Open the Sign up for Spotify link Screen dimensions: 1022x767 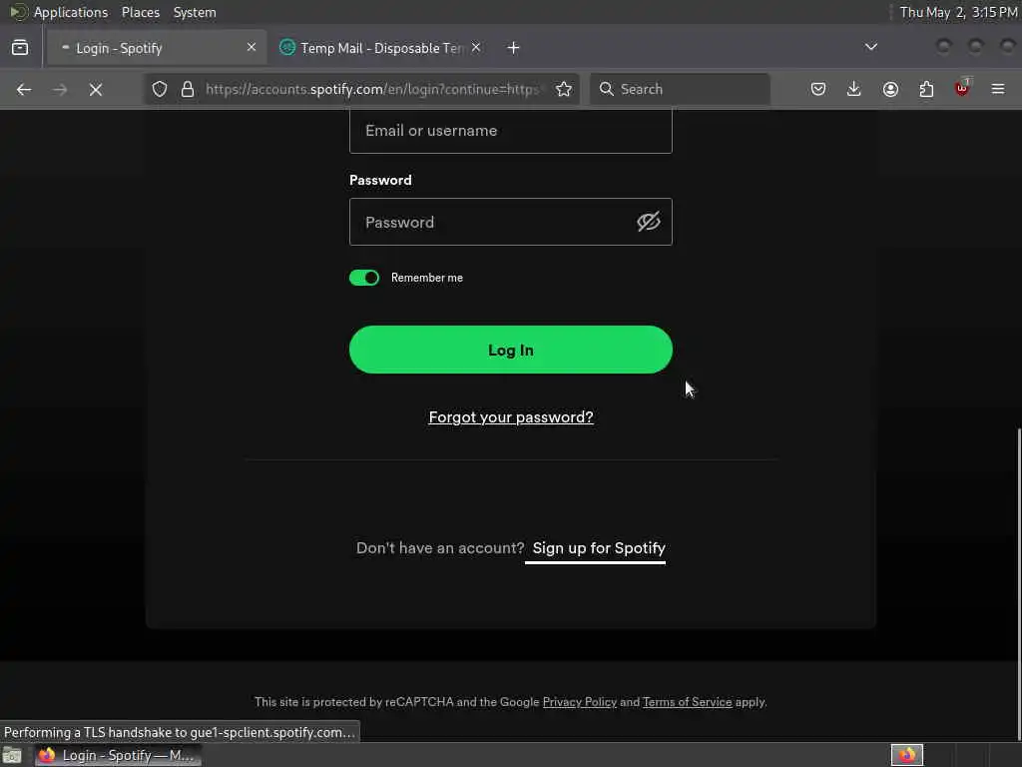pyautogui.click(x=599, y=548)
